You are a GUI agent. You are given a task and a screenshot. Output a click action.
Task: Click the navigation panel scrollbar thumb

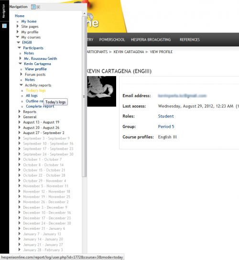(x=84, y=97)
